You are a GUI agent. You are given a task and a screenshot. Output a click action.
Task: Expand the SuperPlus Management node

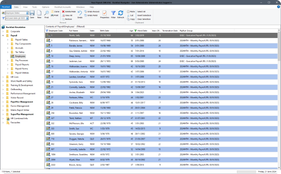3,114
